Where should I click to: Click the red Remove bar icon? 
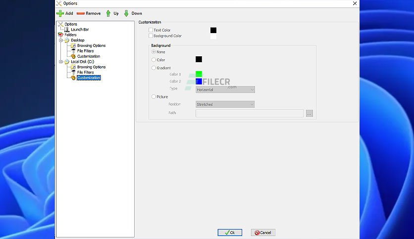(80, 13)
